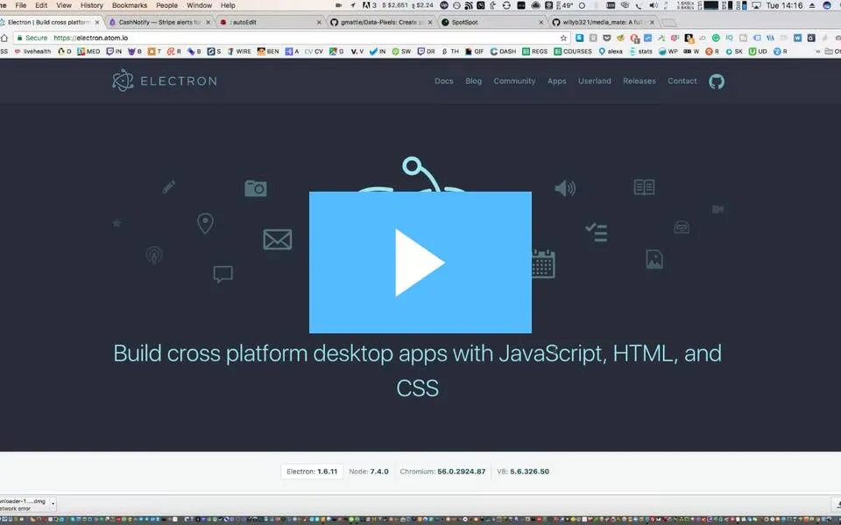Click the Pocket extension icon
841x525 pixels.
(x=606, y=38)
